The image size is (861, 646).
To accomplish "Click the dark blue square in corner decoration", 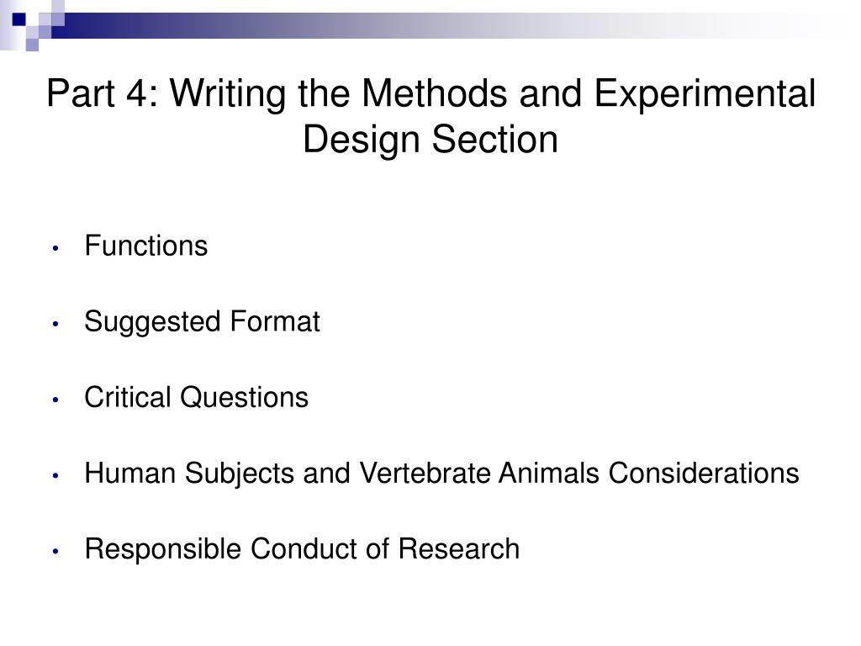I will (x=19, y=19).
